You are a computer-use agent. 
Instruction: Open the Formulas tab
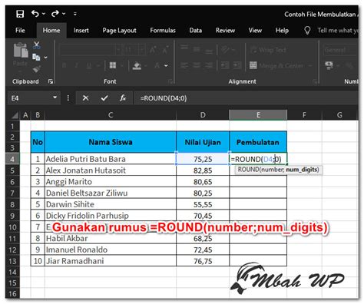point(163,30)
